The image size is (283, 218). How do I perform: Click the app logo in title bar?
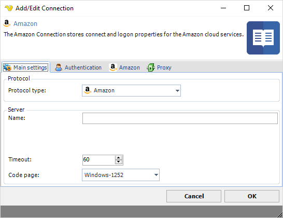[x=9, y=8]
